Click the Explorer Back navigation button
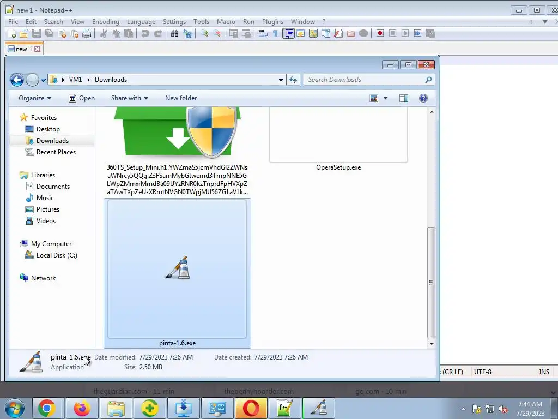This screenshot has height=419, width=558. tap(17, 80)
